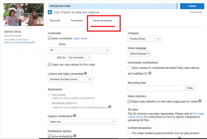Switch to the Translations tab
This screenshot has height=139, width=207.
(x=77, y=21)
